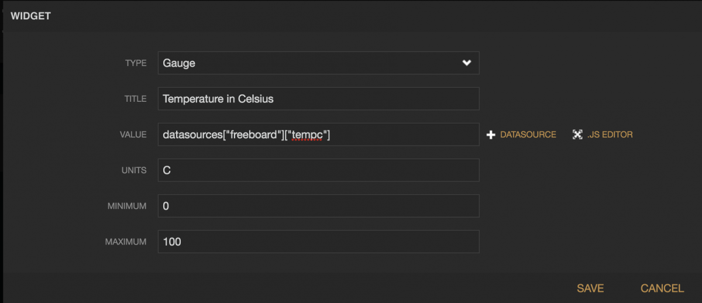This screenshot has height=303, width=702.
Task: Click the Units field containing C
Action: tap(318, 170)
